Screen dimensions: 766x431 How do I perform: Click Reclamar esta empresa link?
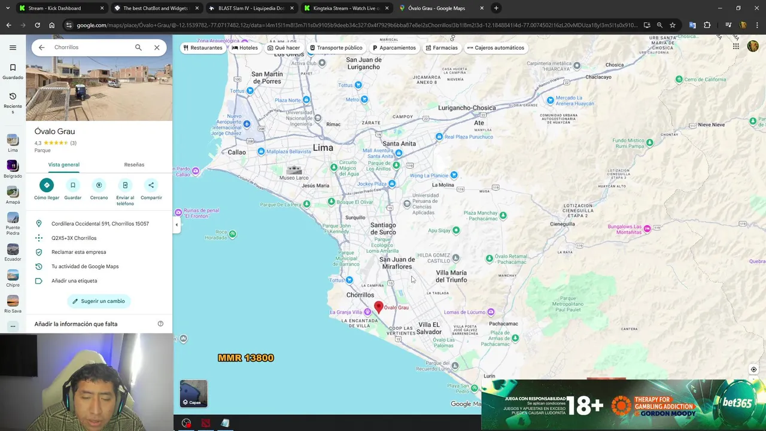point(78,252)
